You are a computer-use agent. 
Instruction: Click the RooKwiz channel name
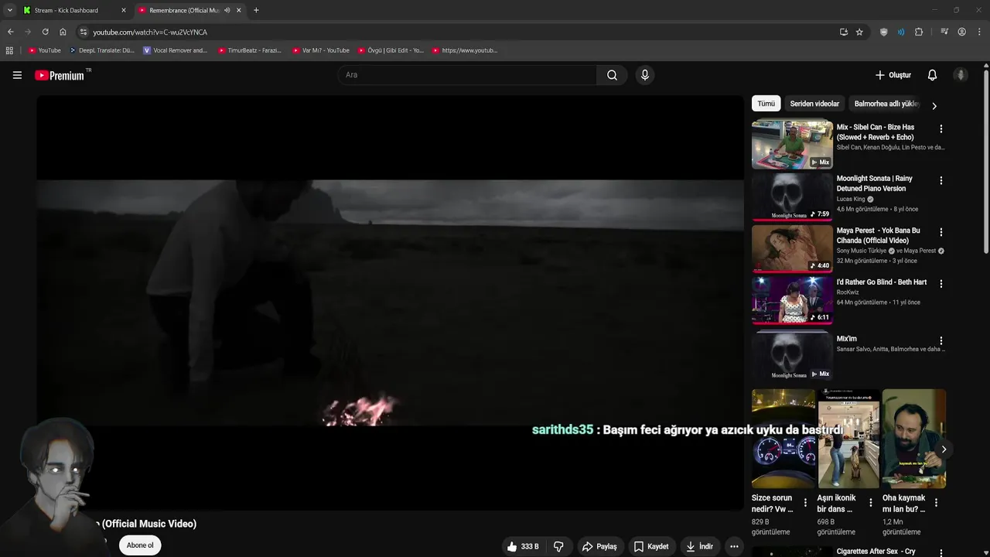click(x=848, y=292)
